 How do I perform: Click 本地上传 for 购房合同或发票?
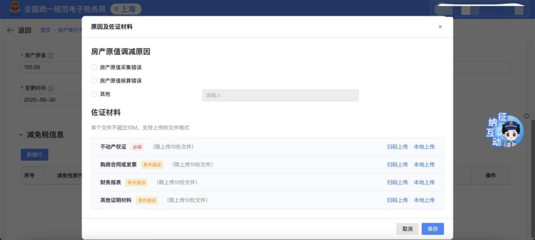(424, 165)
